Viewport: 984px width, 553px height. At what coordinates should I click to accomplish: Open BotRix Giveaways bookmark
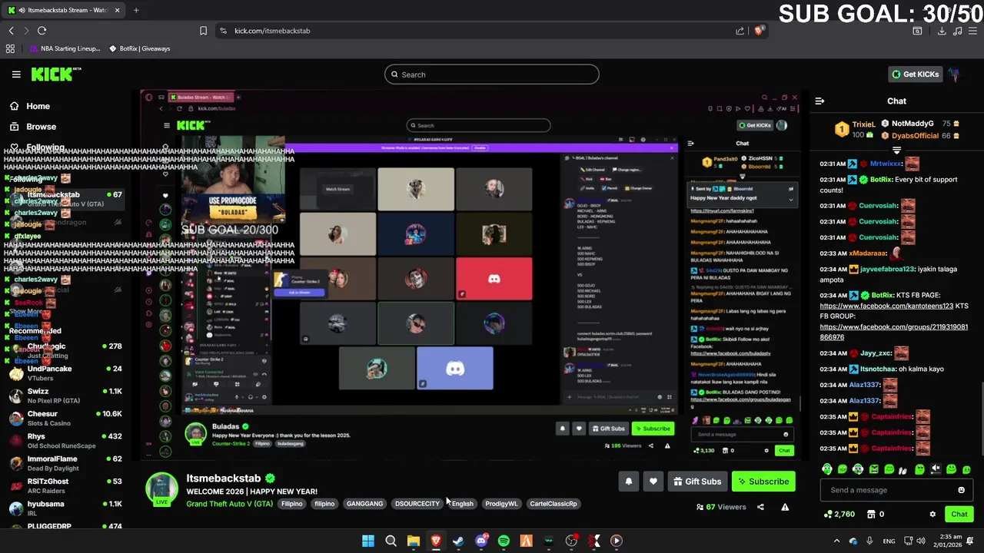tap(140, 48)
